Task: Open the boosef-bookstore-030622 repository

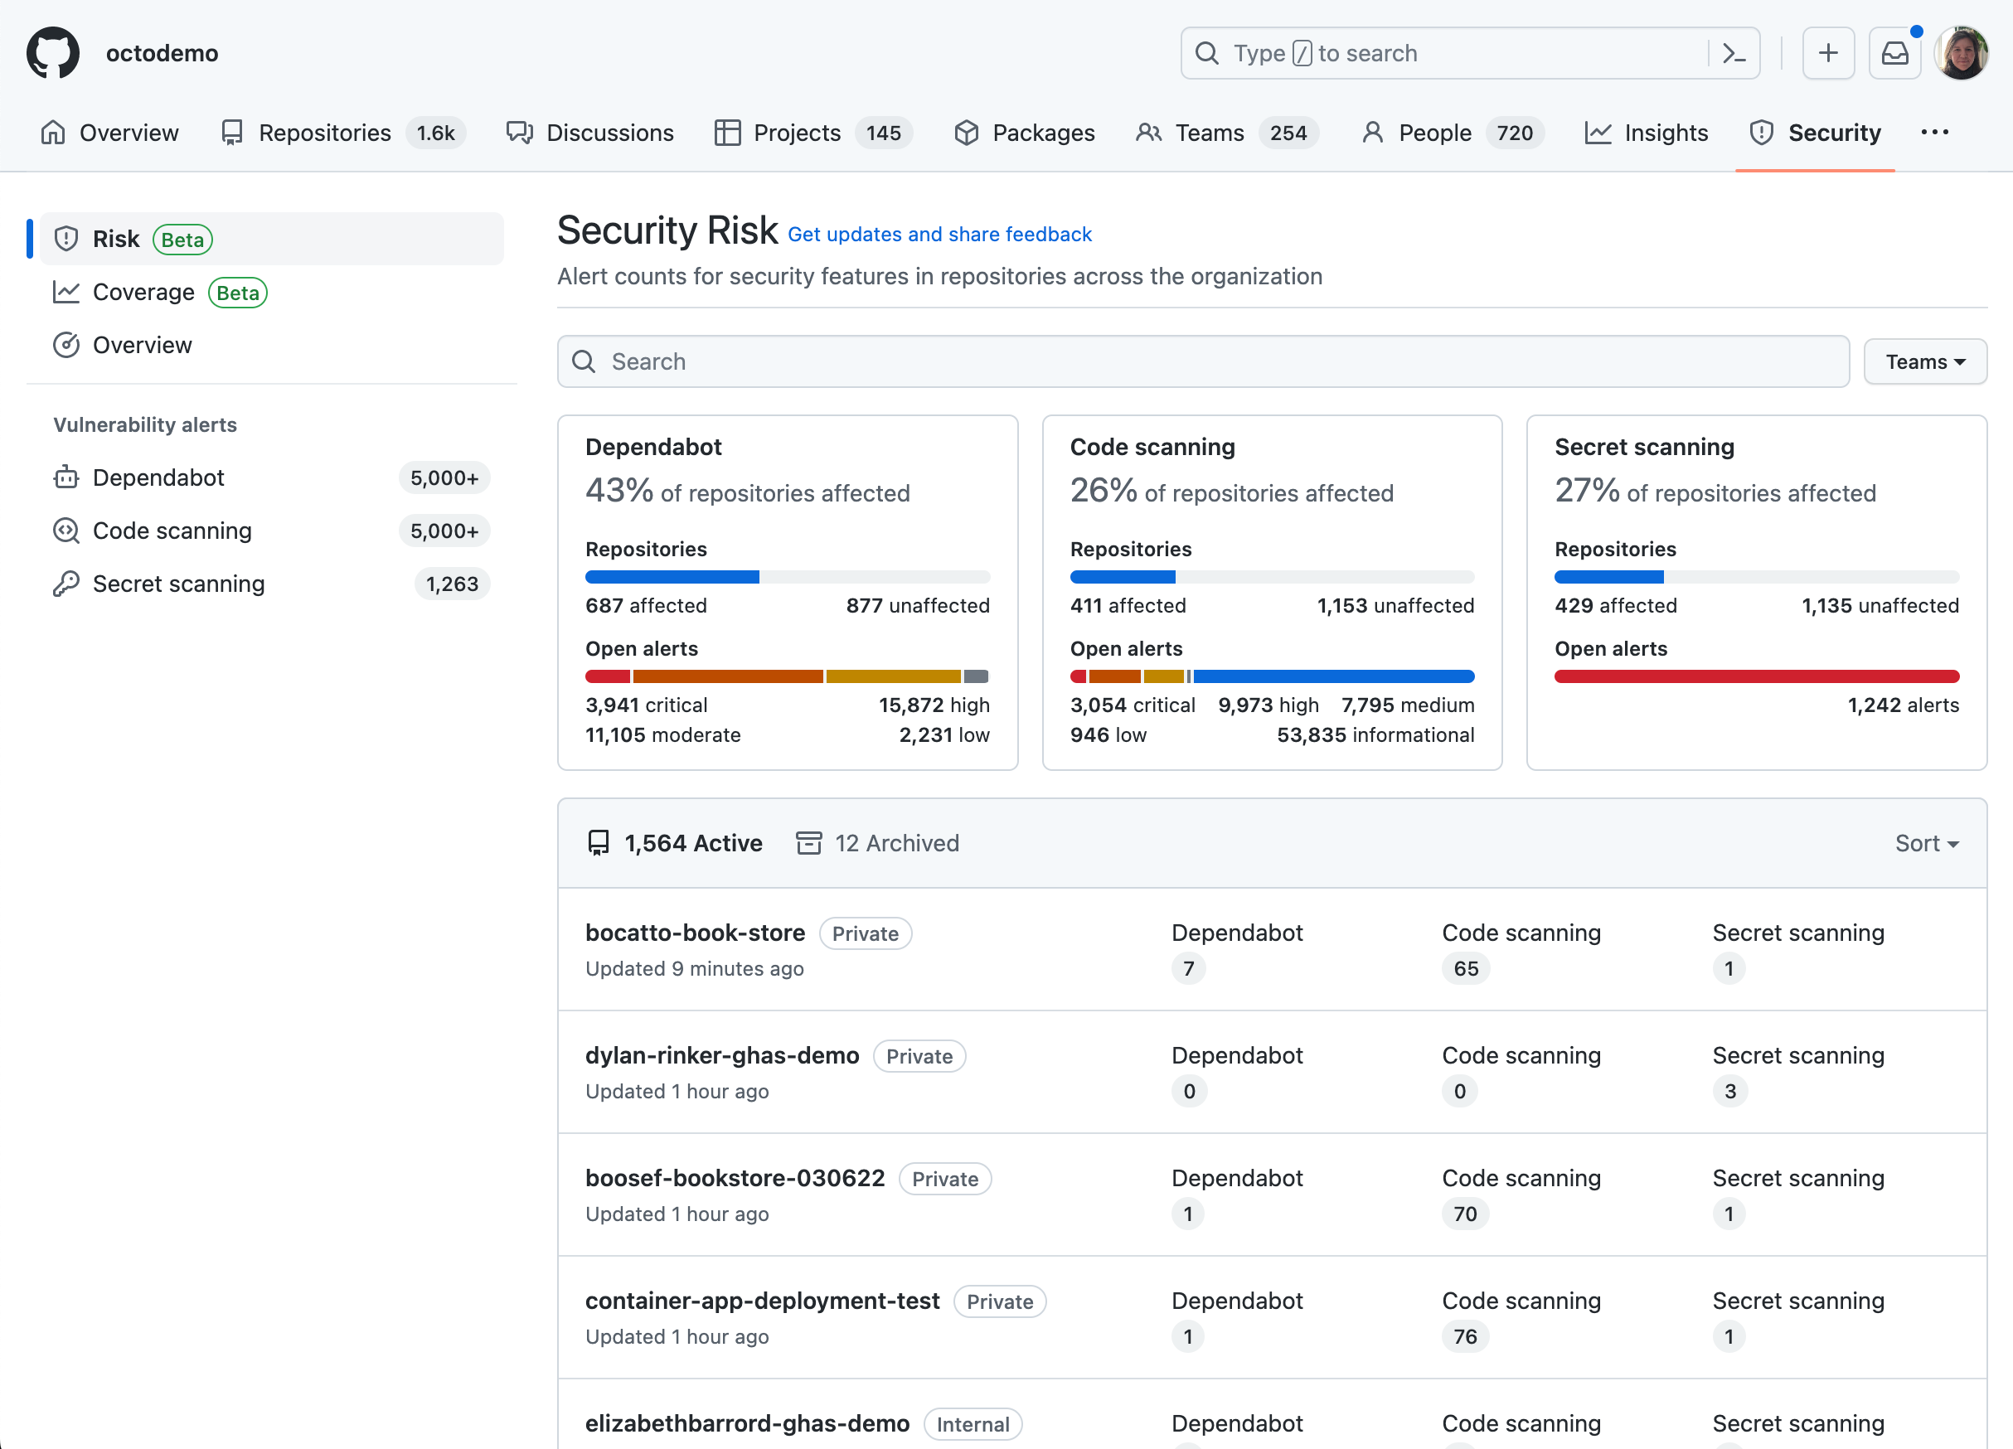Action: pos(735,1177)
